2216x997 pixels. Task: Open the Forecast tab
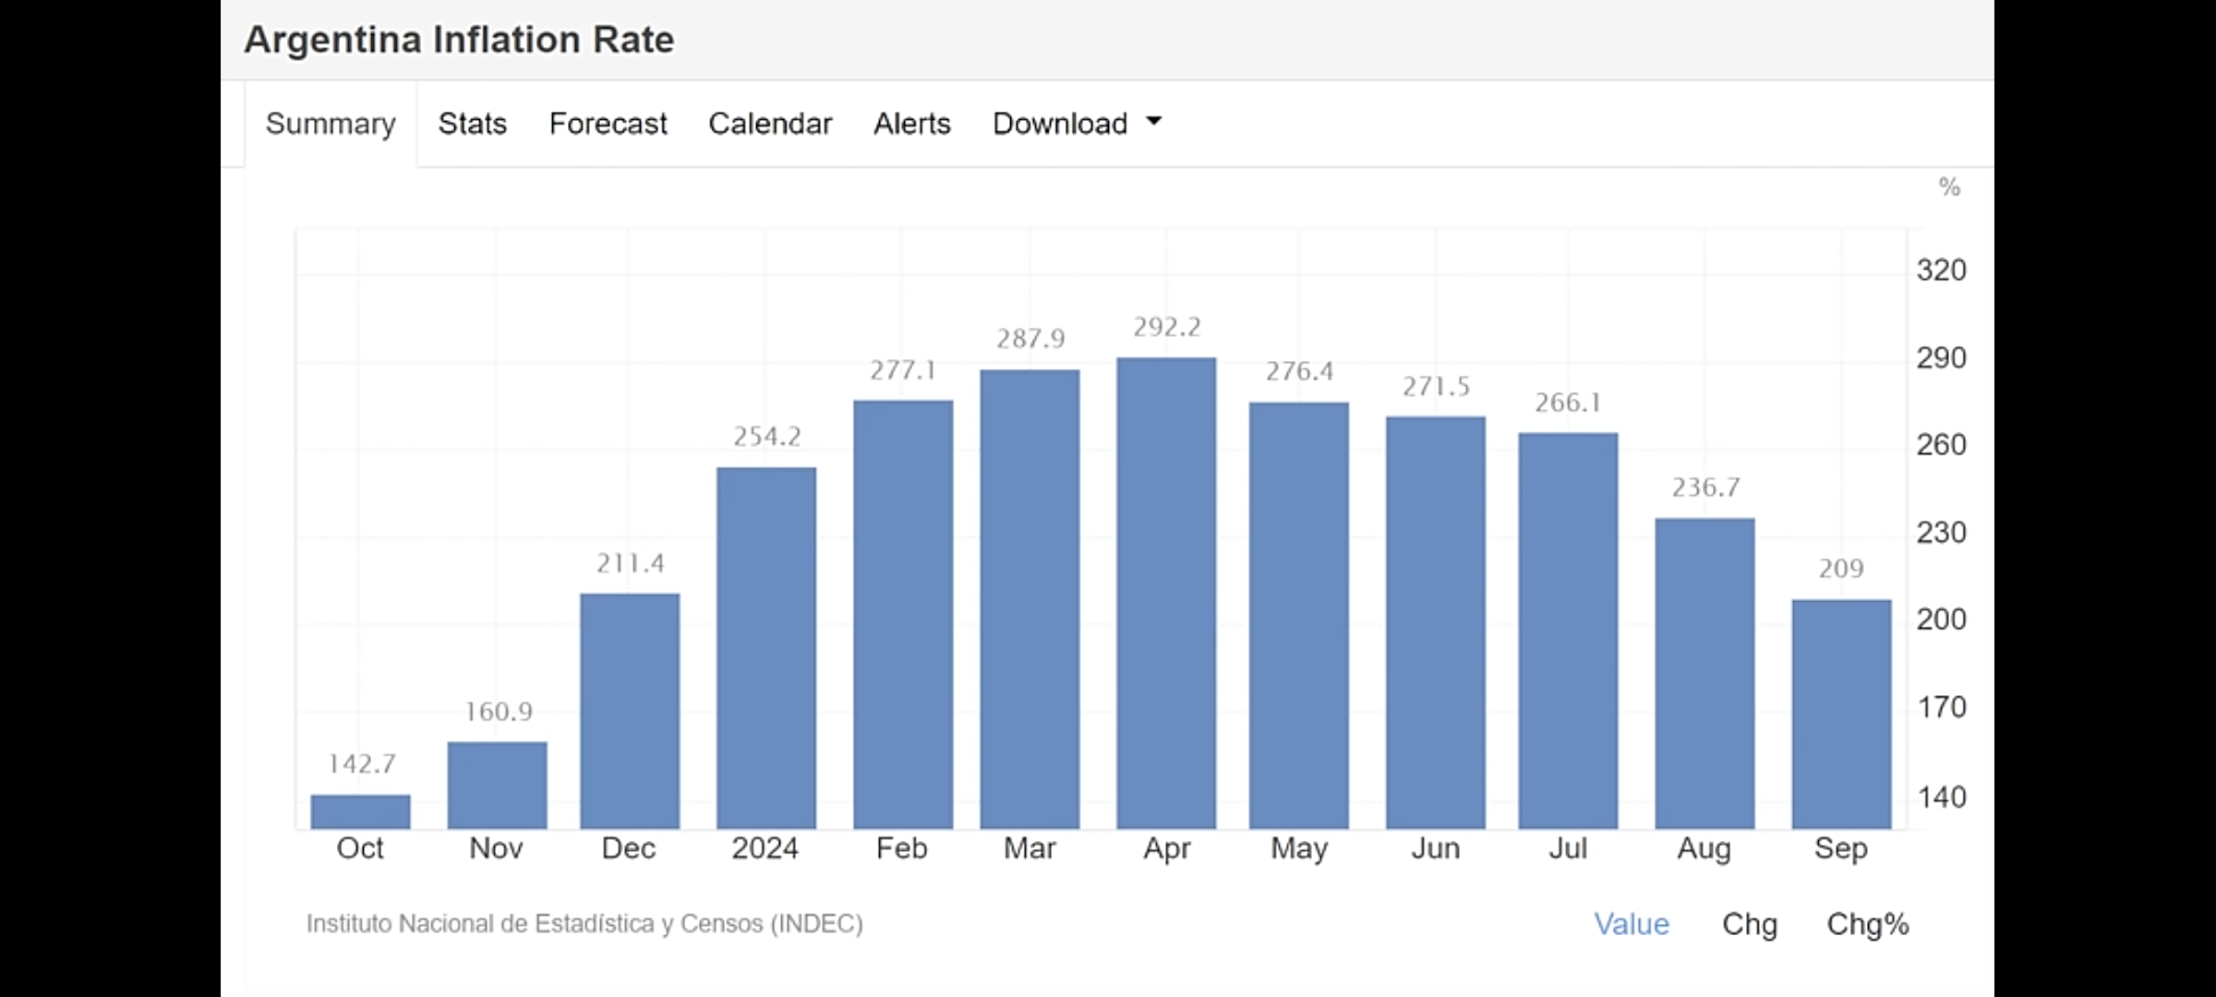tap(608, 124)
